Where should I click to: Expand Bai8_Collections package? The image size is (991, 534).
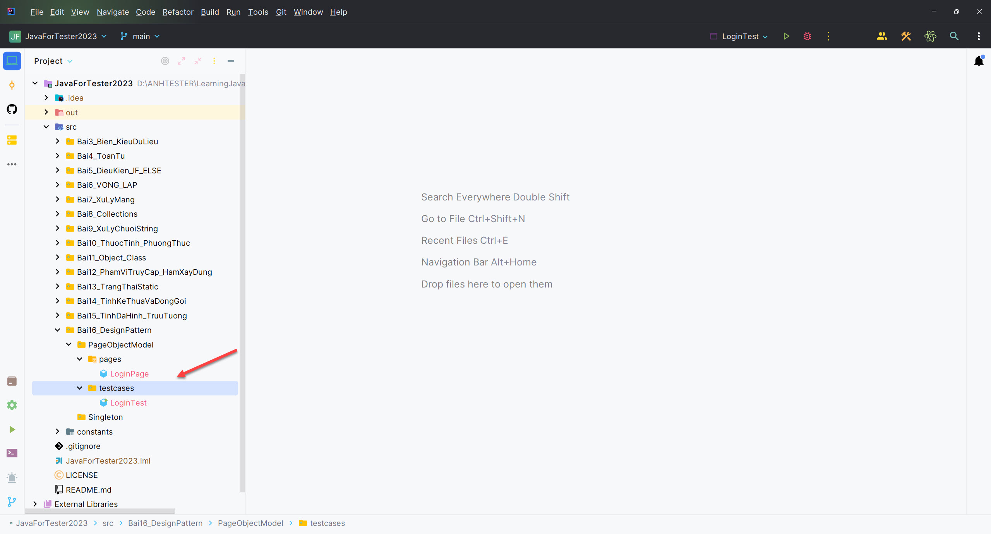(58, 214)
